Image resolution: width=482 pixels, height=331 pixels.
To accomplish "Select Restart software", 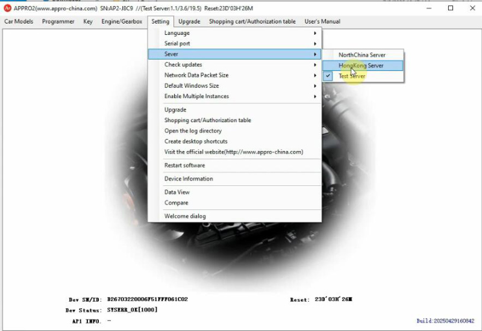I will click(x=234, y=165).
